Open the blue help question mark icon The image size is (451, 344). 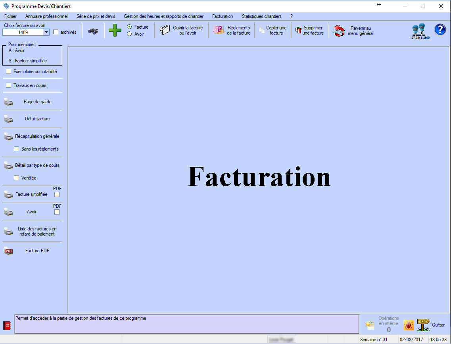point(440,30)
